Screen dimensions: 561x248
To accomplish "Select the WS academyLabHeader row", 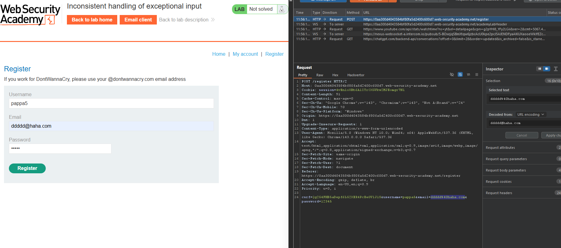I will point(427,24).
